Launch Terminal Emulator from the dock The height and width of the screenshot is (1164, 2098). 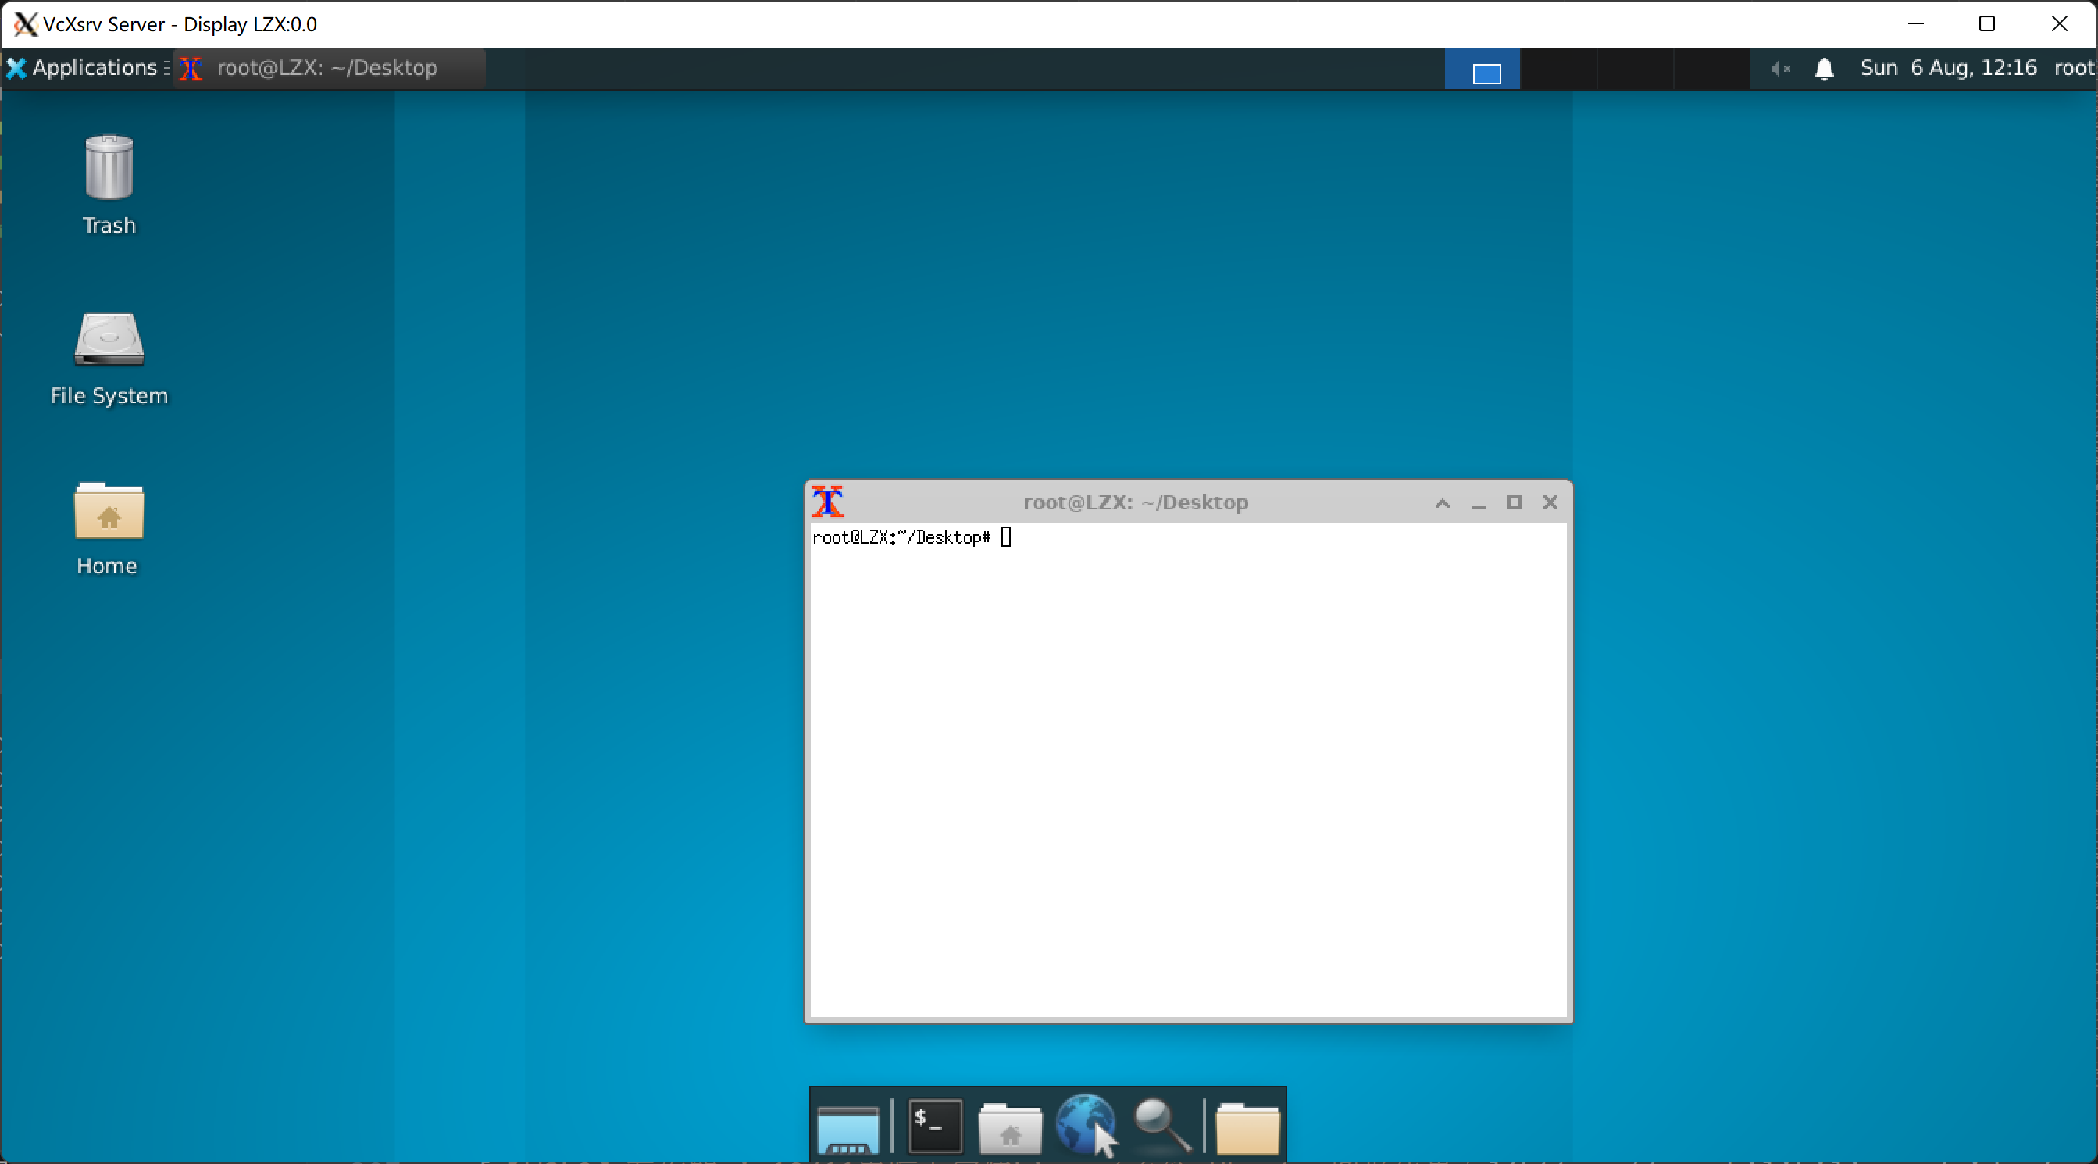934,1127
